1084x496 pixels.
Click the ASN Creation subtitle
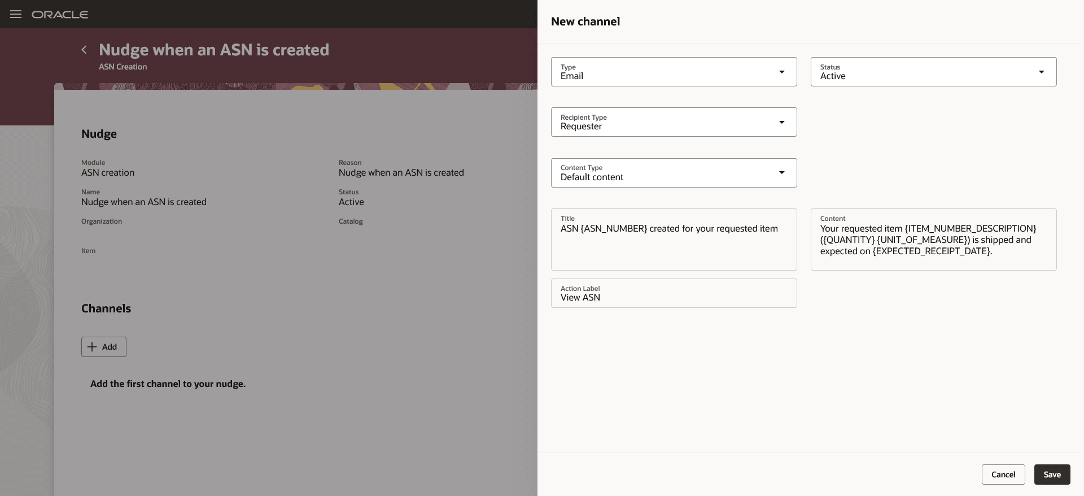coord(123,67)
